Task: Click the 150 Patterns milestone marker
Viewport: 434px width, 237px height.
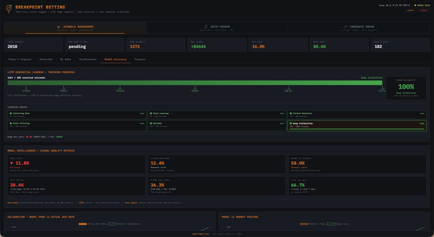Action: click(x=64, y=89)
